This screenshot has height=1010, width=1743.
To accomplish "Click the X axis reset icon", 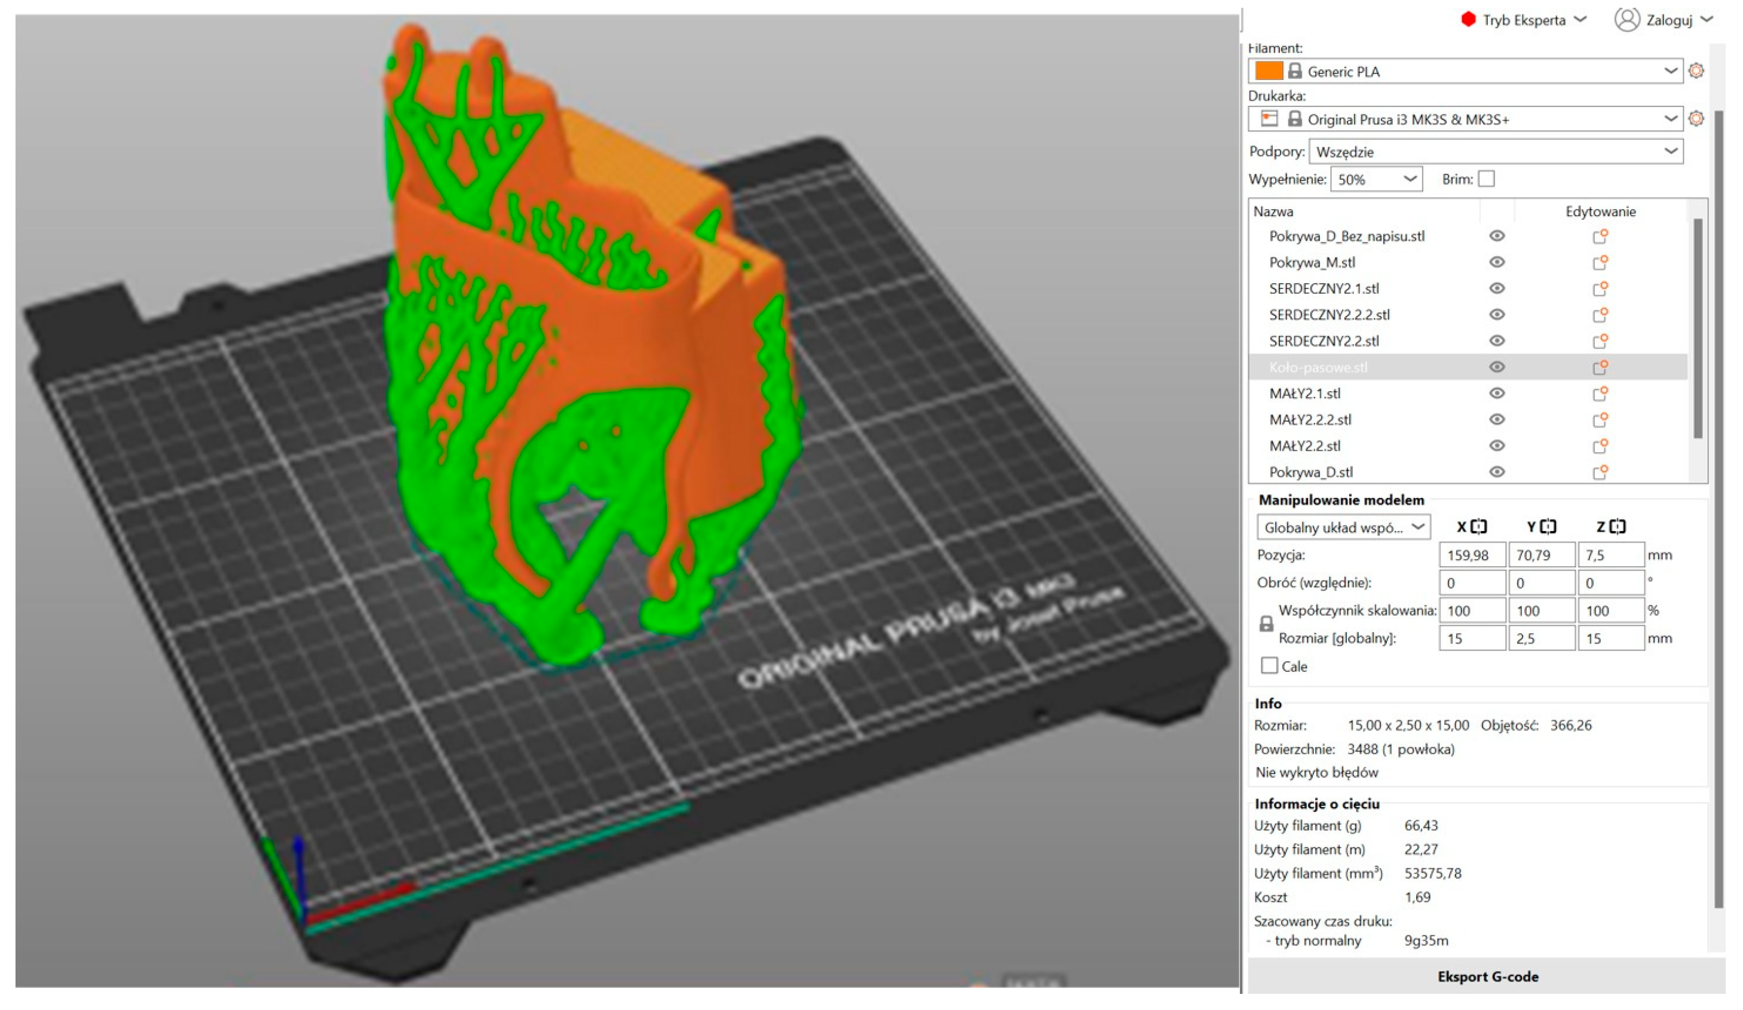I will (x=1478, y=527).
